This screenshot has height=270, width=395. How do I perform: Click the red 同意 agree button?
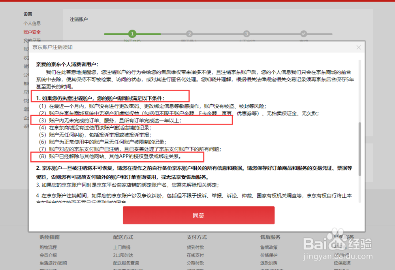[x=199, y=215]
